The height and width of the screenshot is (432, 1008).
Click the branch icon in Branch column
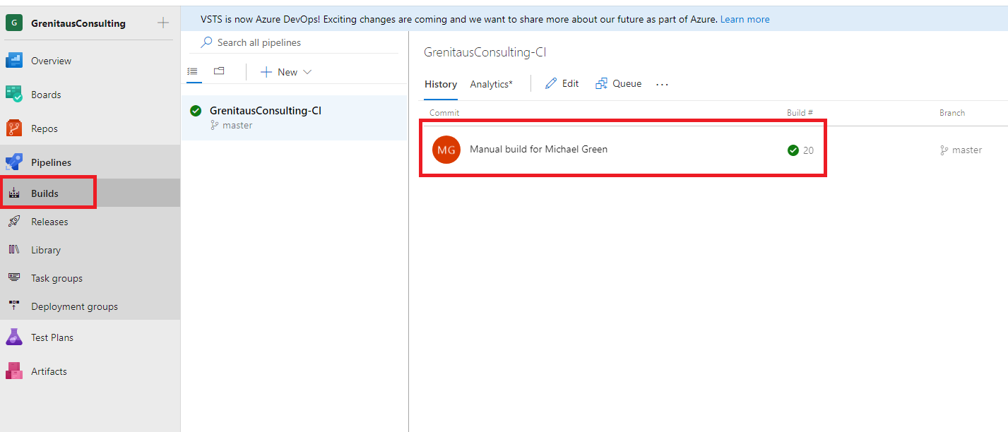tap(944, 150)
